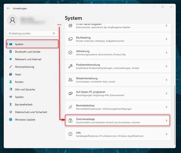Viewport: 181px width, 153px height.
Task: Click the Bluetooth icon in the sidebar
Action: tap(11, 52)
